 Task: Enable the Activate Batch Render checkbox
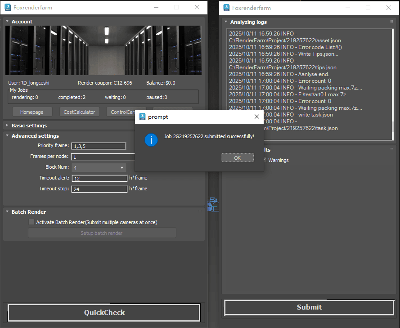coord(31,222)
